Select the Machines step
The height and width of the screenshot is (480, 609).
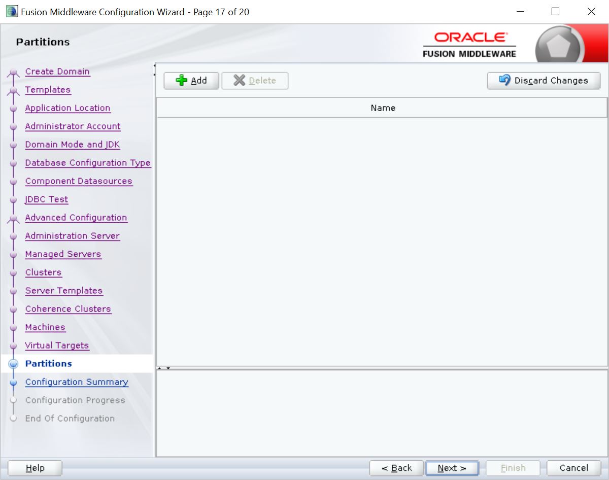[x=45, y=327]
